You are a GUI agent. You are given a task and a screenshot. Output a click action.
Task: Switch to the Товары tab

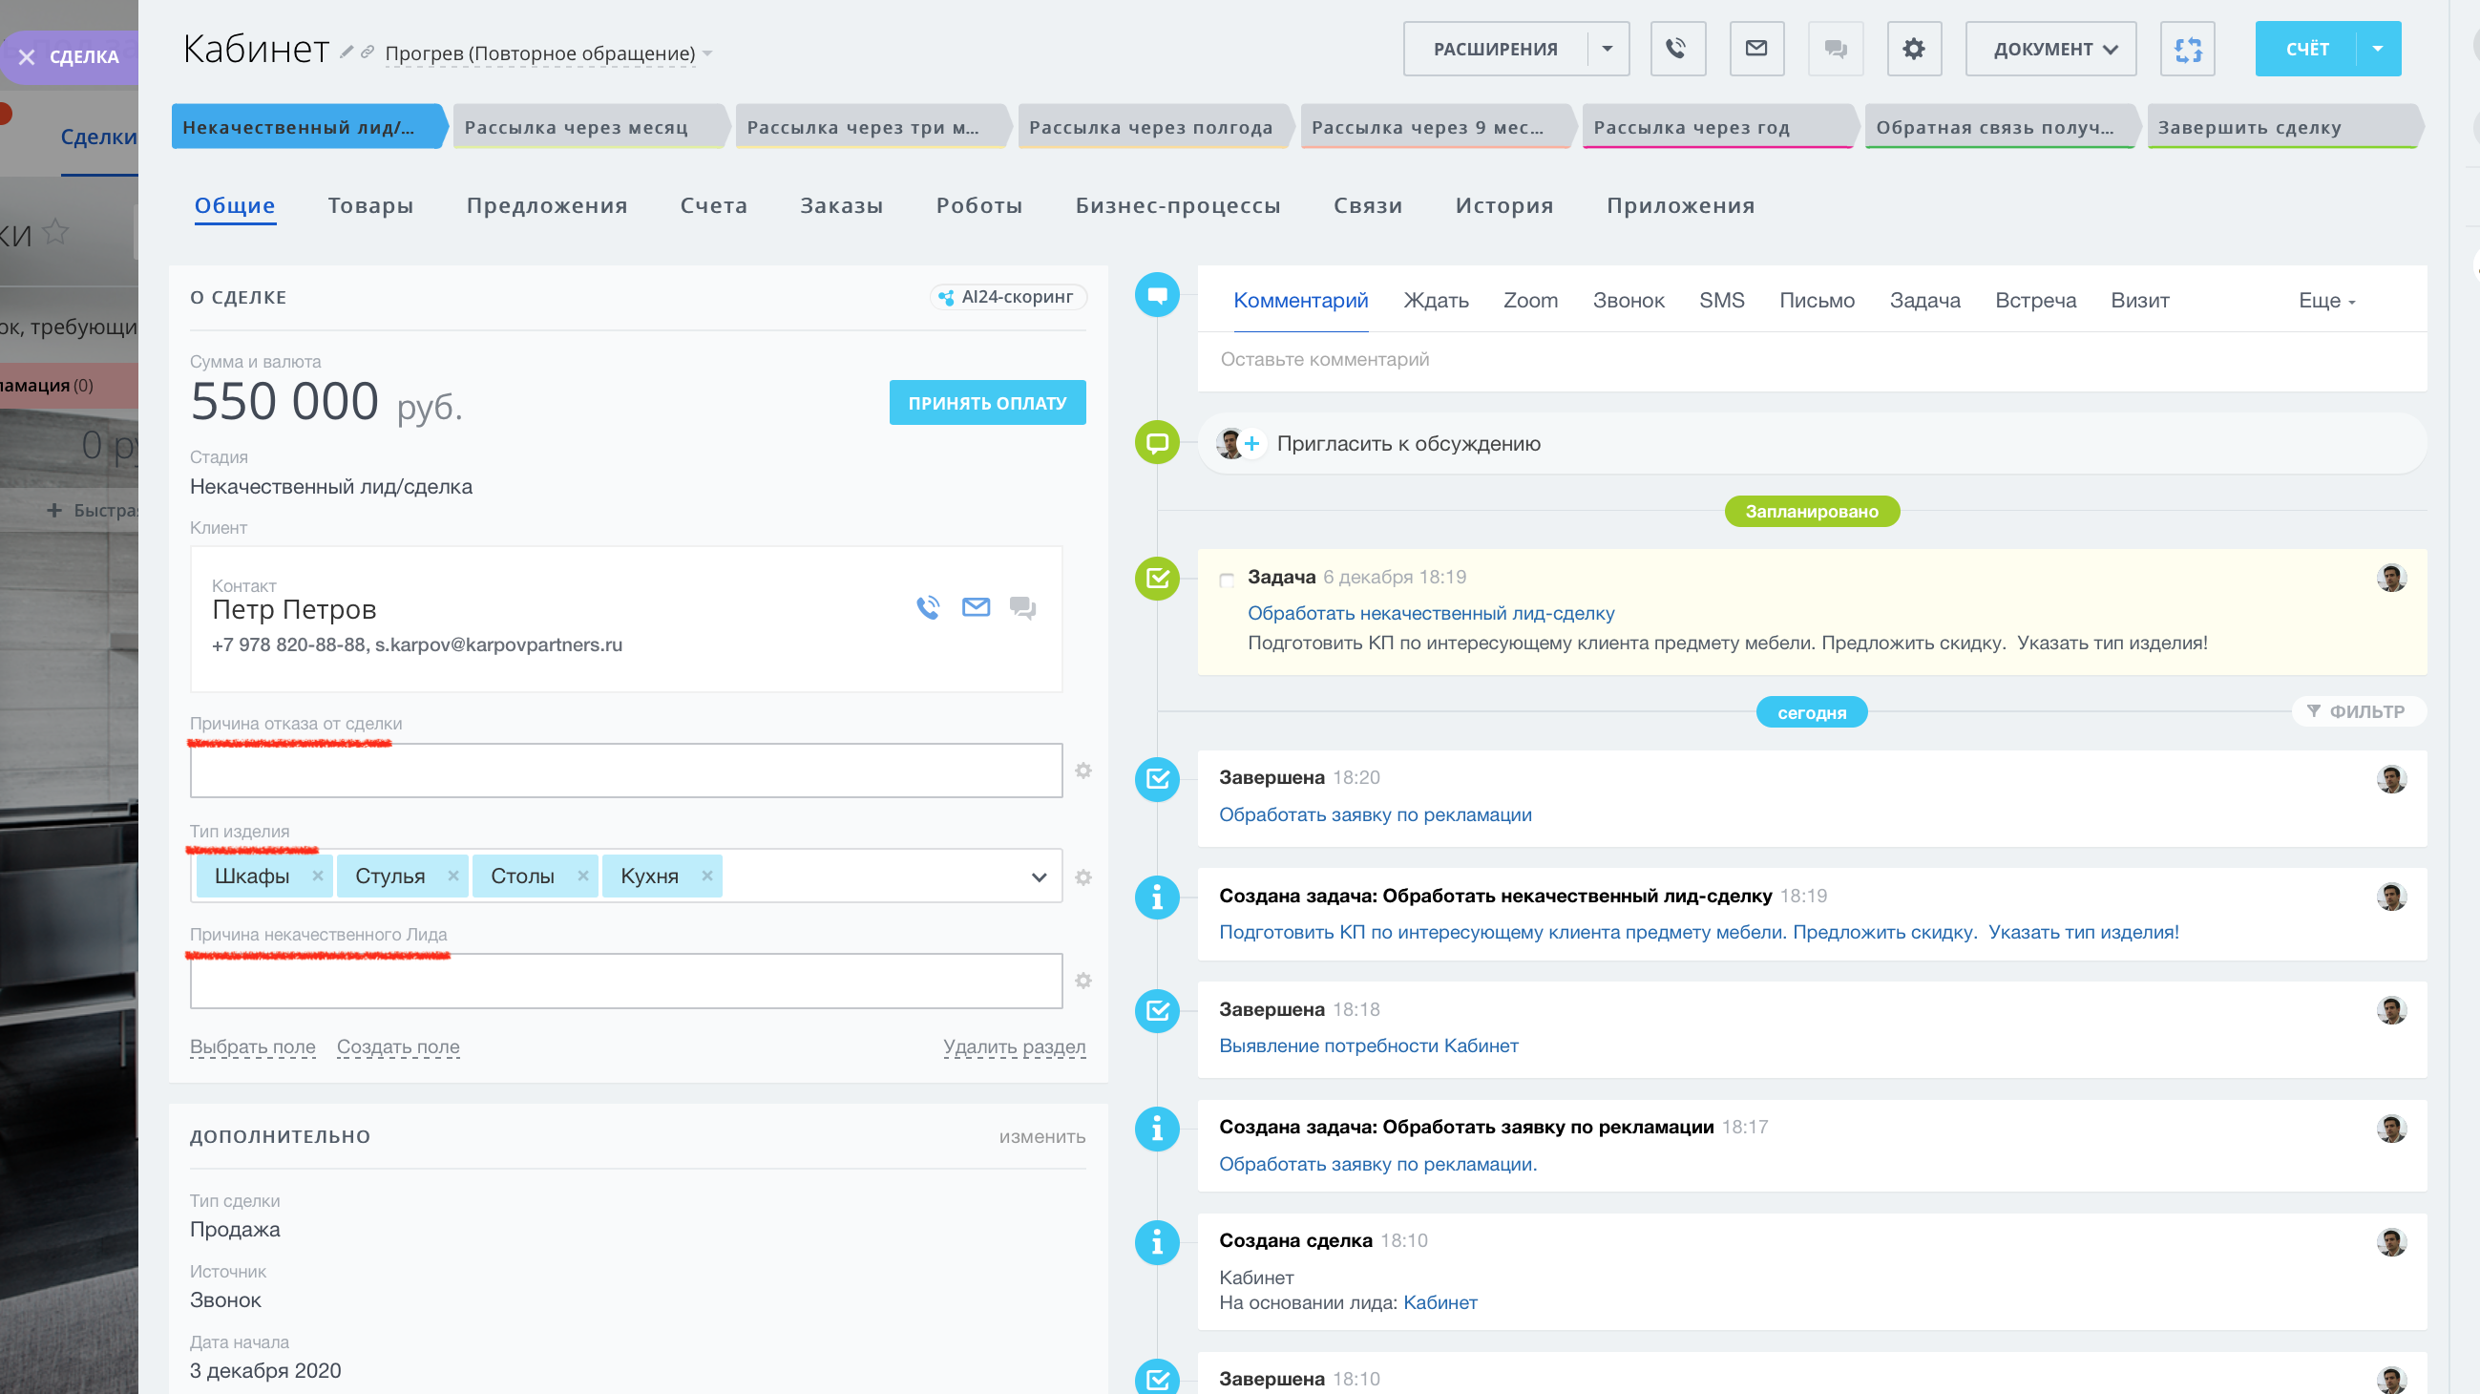[x=369, y=205]
